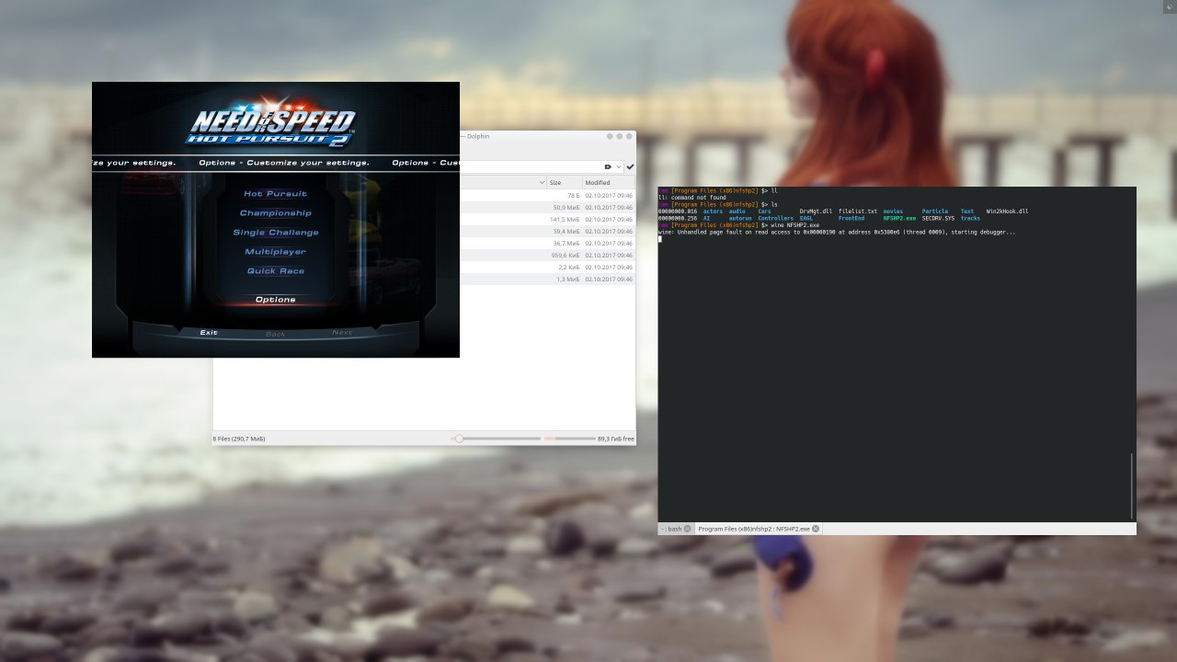Open Championship mode in game menu
The width and height of the screenshot is (1177, 662).
275,213
